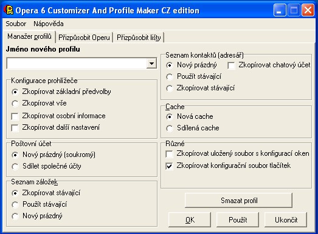The width and height of the screenshot is (318, 234).
Task: Expand the profile name dropdown arrow
Action: 151,64
